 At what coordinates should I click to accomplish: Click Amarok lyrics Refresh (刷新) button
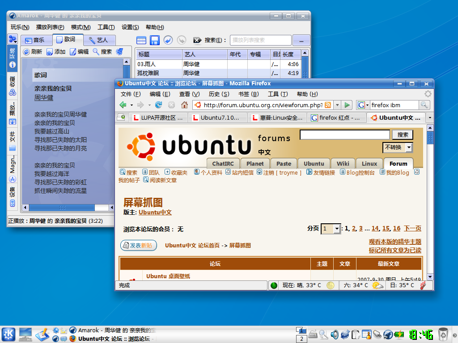pyautogui.click(x=33, y=52)
